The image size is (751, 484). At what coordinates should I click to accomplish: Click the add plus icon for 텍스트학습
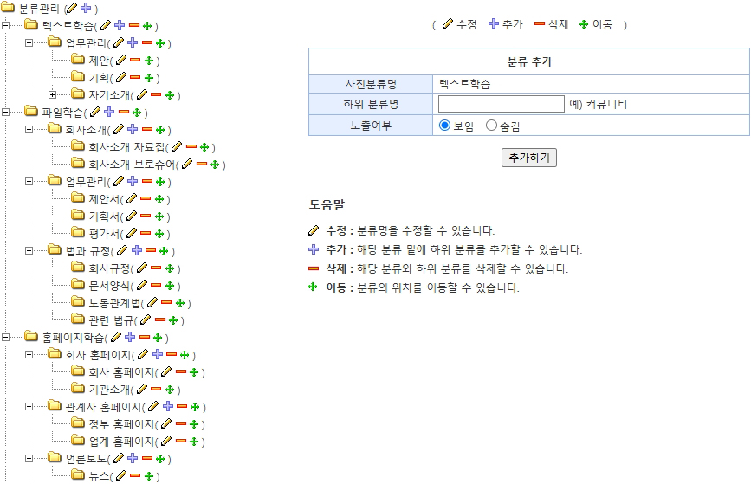[120, 25]
